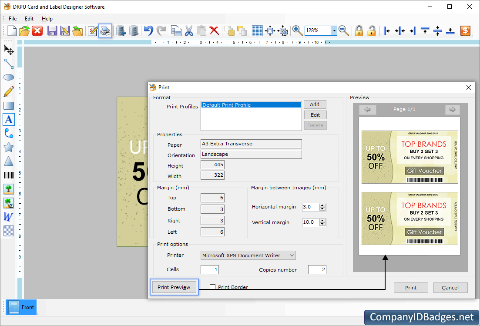
Task: Select the Rectangle tool
Action: pos(9,106)
